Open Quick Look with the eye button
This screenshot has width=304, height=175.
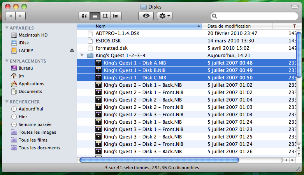coord(146,16)
